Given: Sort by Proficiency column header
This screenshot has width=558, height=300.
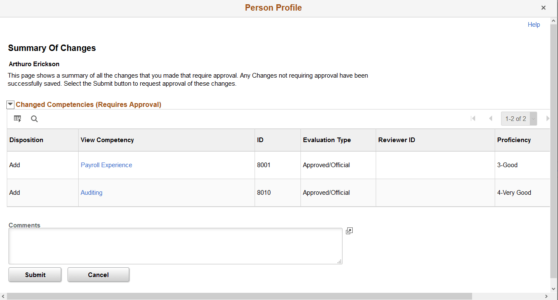Looking at the screenshot, I should coord(514,140).
